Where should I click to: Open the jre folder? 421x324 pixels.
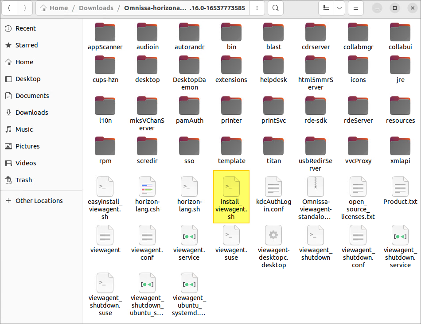coord(400,66)
